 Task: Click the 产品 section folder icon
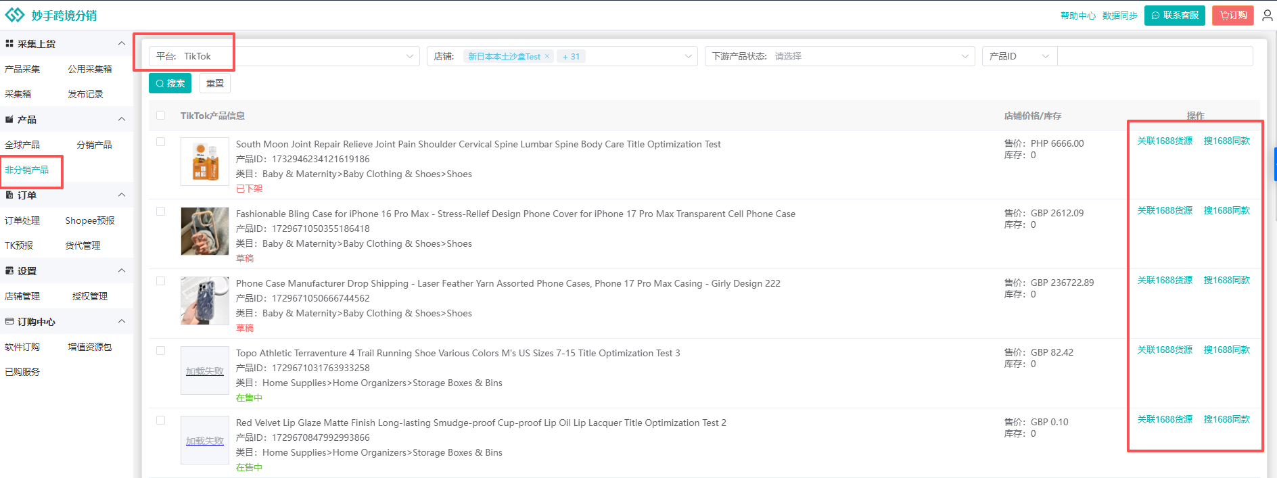click(x=9, y=119)
